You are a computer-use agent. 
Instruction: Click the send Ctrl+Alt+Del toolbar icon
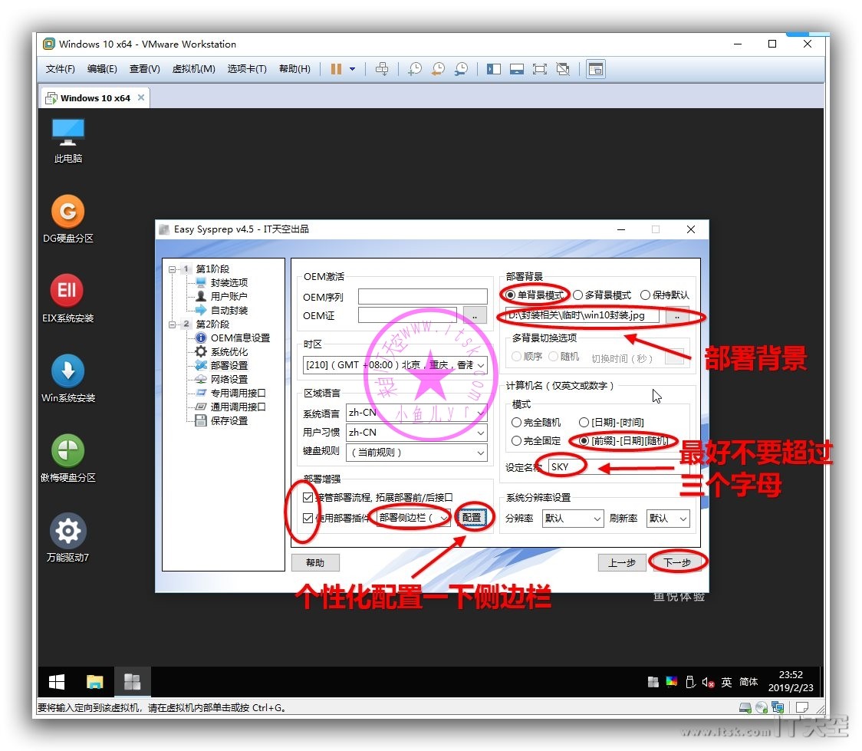pos(381,69)
